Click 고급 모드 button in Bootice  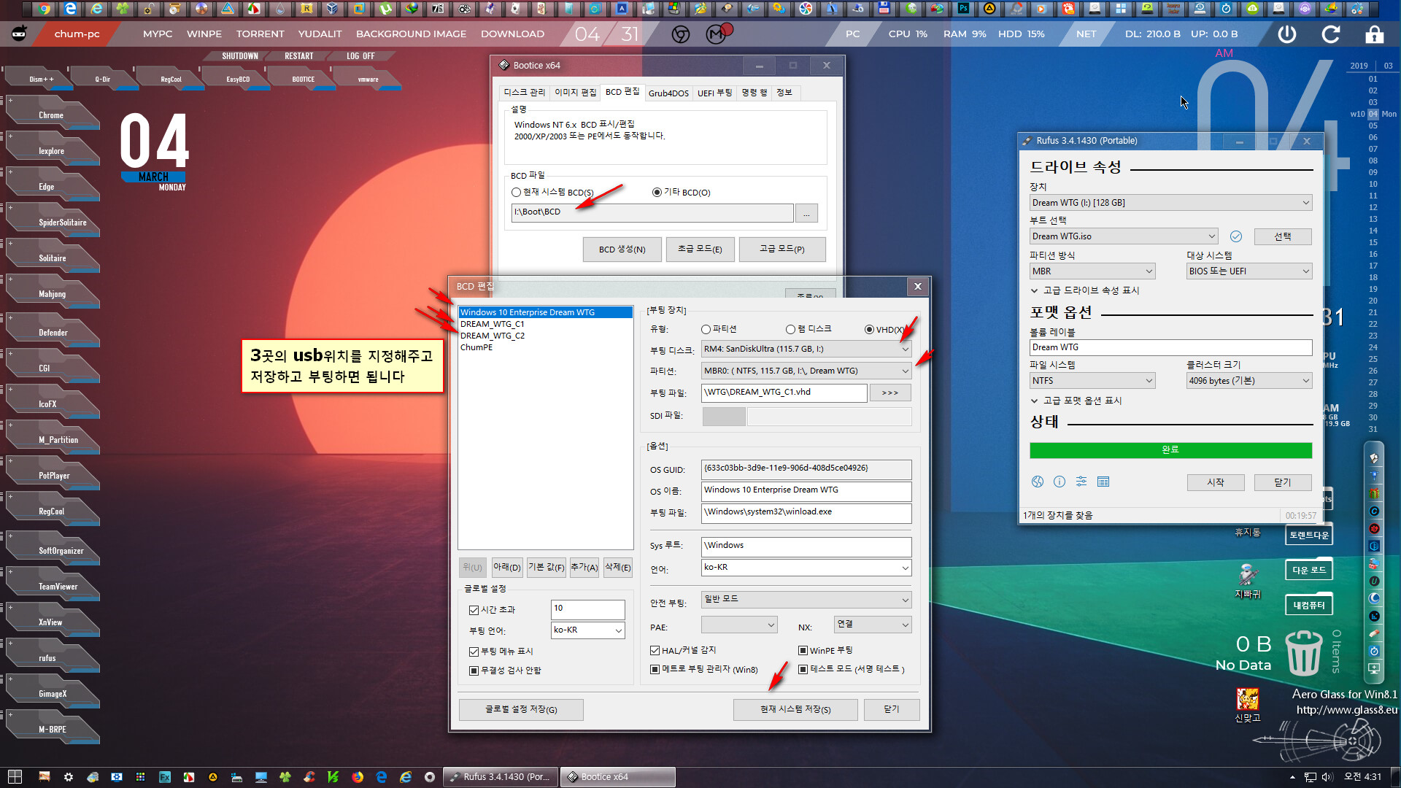pos(782,250)
